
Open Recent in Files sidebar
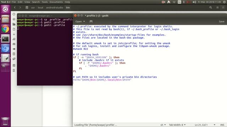point(14,14)
